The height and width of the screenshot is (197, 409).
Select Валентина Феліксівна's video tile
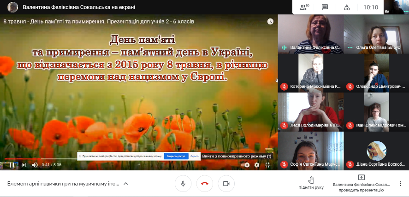click(311, 34)
